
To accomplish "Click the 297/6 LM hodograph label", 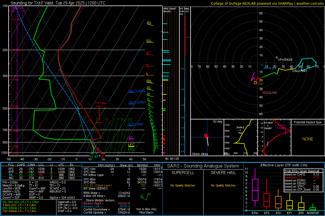I will click(x=270, y=68).
